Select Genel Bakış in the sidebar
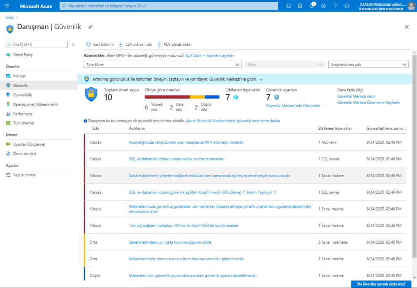 tap(23, 55)
